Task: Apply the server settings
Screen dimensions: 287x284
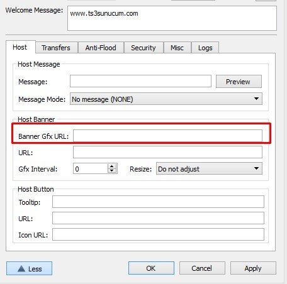Action: 253,268
